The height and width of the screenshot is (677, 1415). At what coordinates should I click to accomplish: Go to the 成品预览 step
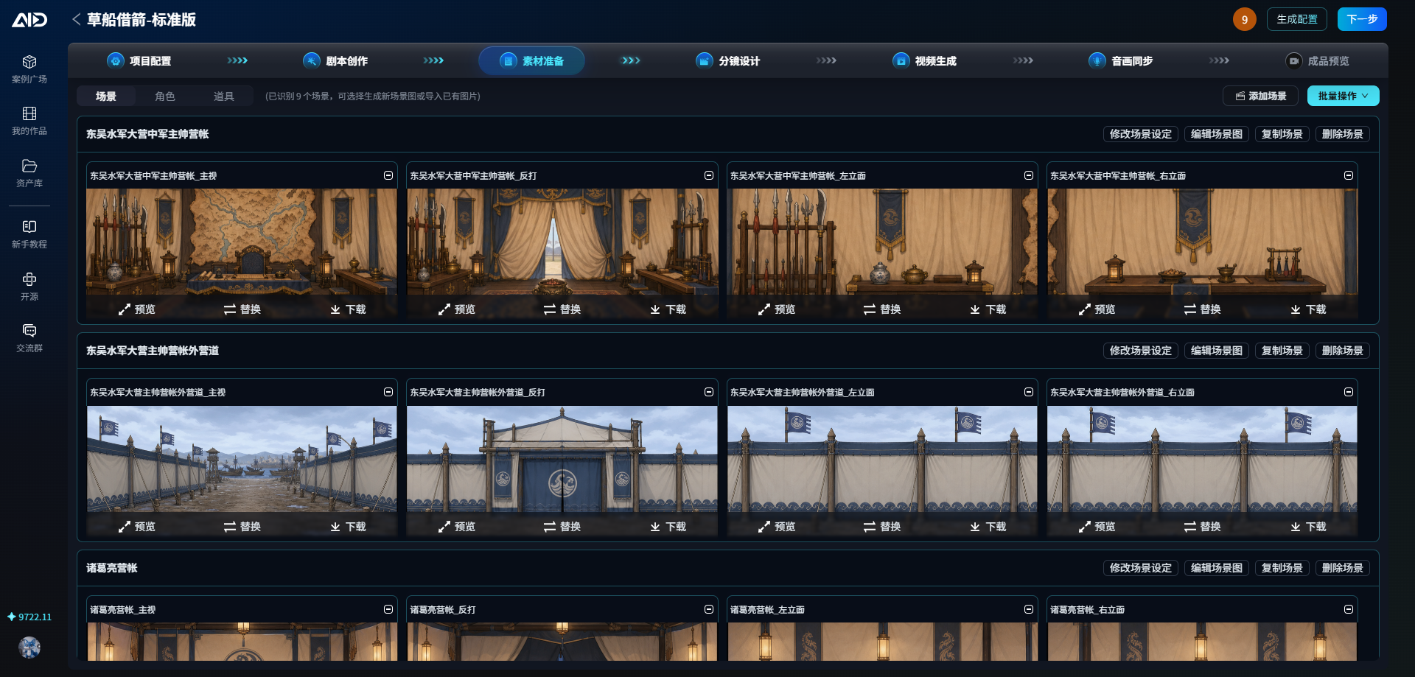1318,60
